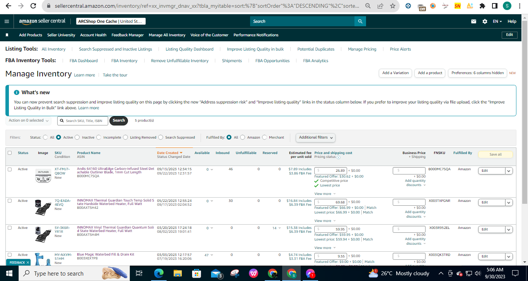Close the Feedback widget with X
The image size is (528, 281).
28,262
